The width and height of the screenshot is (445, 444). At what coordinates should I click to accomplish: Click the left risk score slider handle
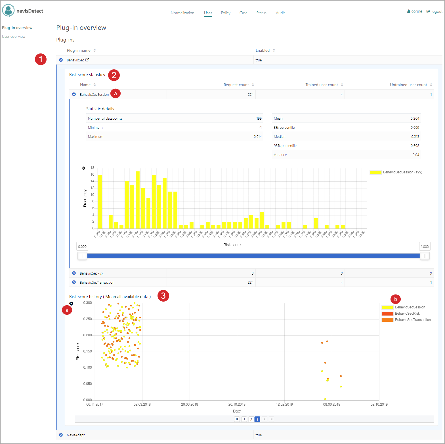pyautogui.click(x=82, y=256)
